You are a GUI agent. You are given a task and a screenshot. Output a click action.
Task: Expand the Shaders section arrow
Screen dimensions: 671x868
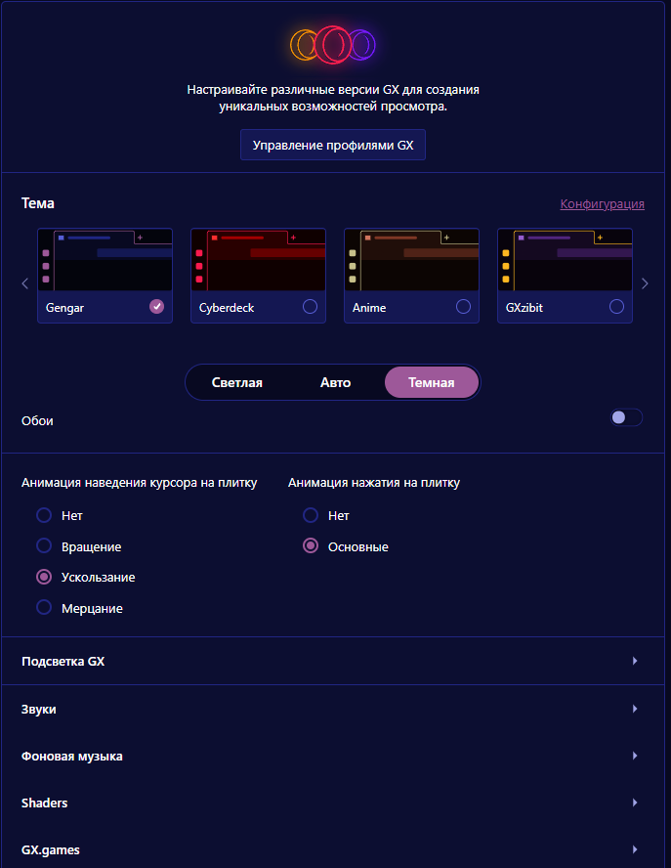point(635,803)
